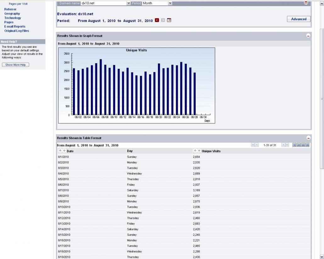Sort Date column ascending
The image size is (324, 259).
[x=60, y=151]
